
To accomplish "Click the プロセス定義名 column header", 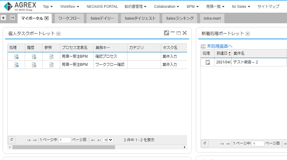I will coord(77,47).
